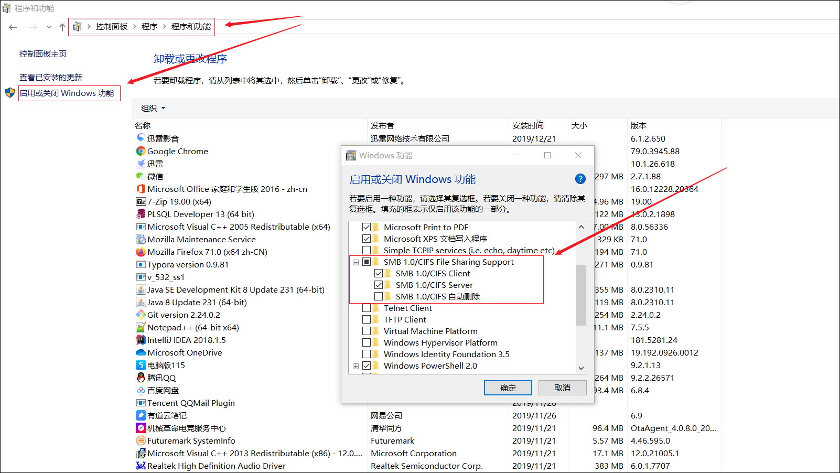Sort by 名称 column header

[x=143, y=126]
